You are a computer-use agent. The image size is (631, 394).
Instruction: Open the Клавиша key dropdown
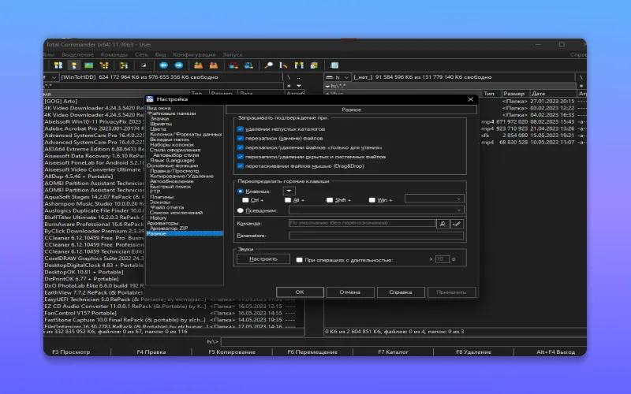[x=289, y=191]
